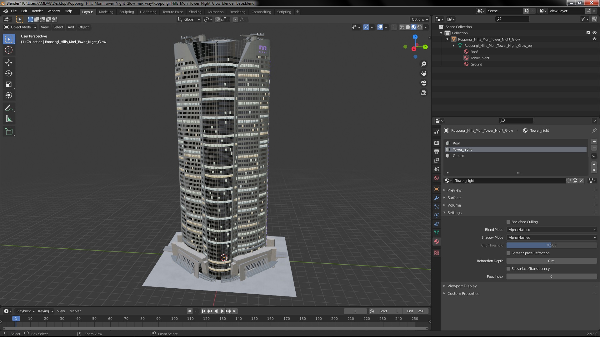Open the Object Data properties tab
600x337 pixels.
[437, 233]
